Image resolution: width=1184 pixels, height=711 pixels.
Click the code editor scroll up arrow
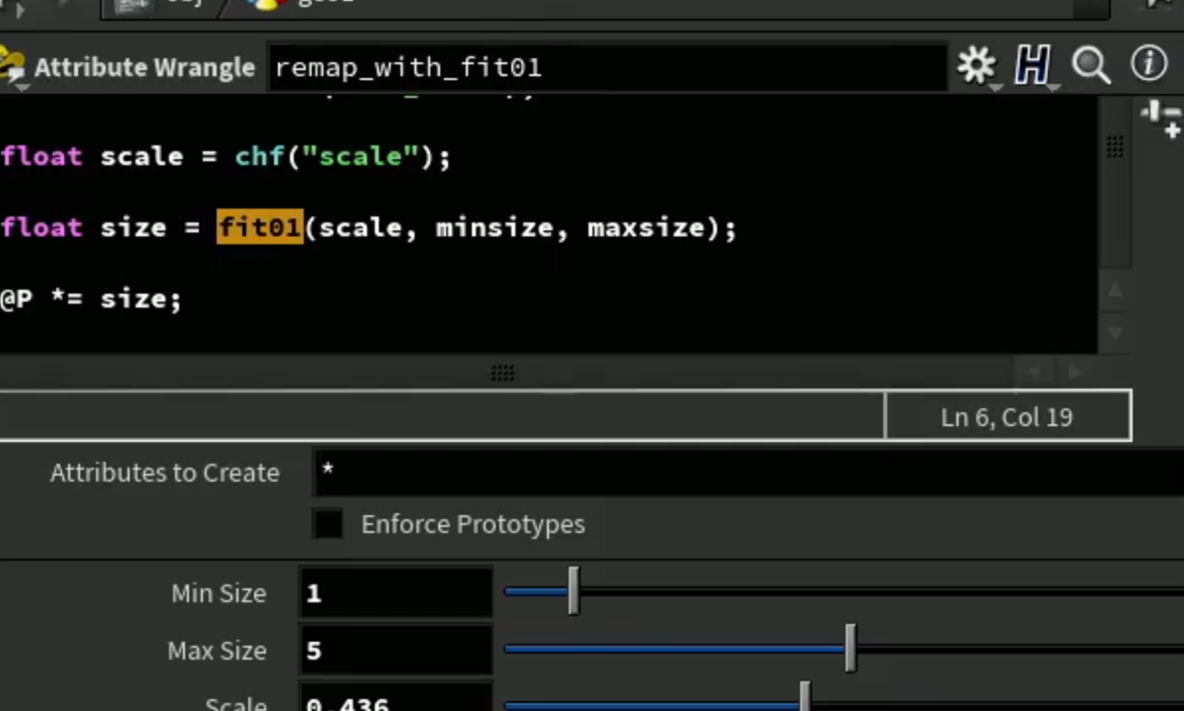pyautogui.click(x=1116, y=290)
